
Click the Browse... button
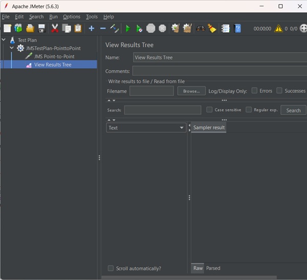(191, 91)
